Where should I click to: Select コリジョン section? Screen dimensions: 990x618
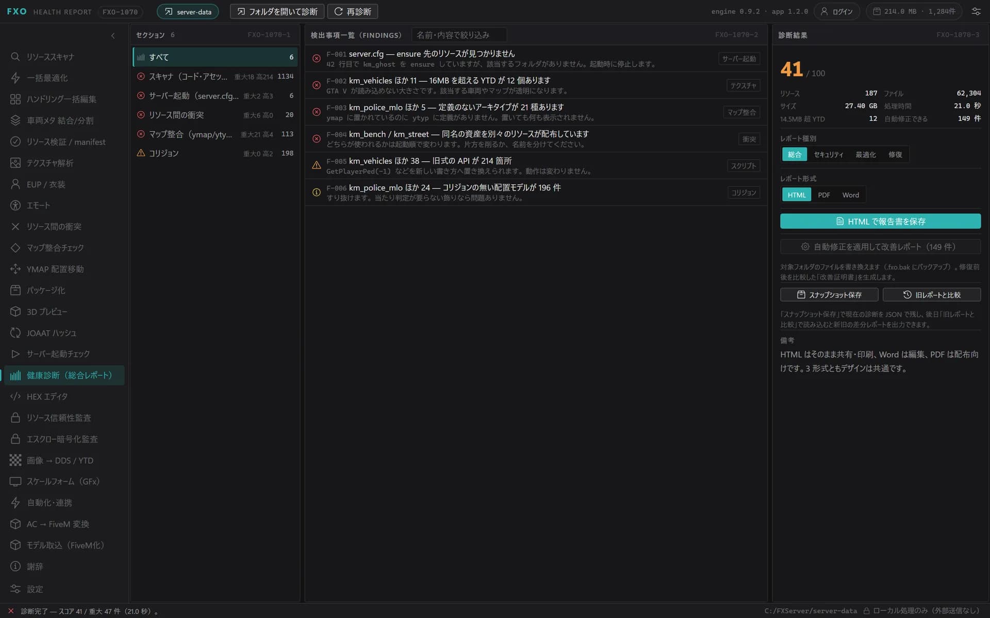215,153
